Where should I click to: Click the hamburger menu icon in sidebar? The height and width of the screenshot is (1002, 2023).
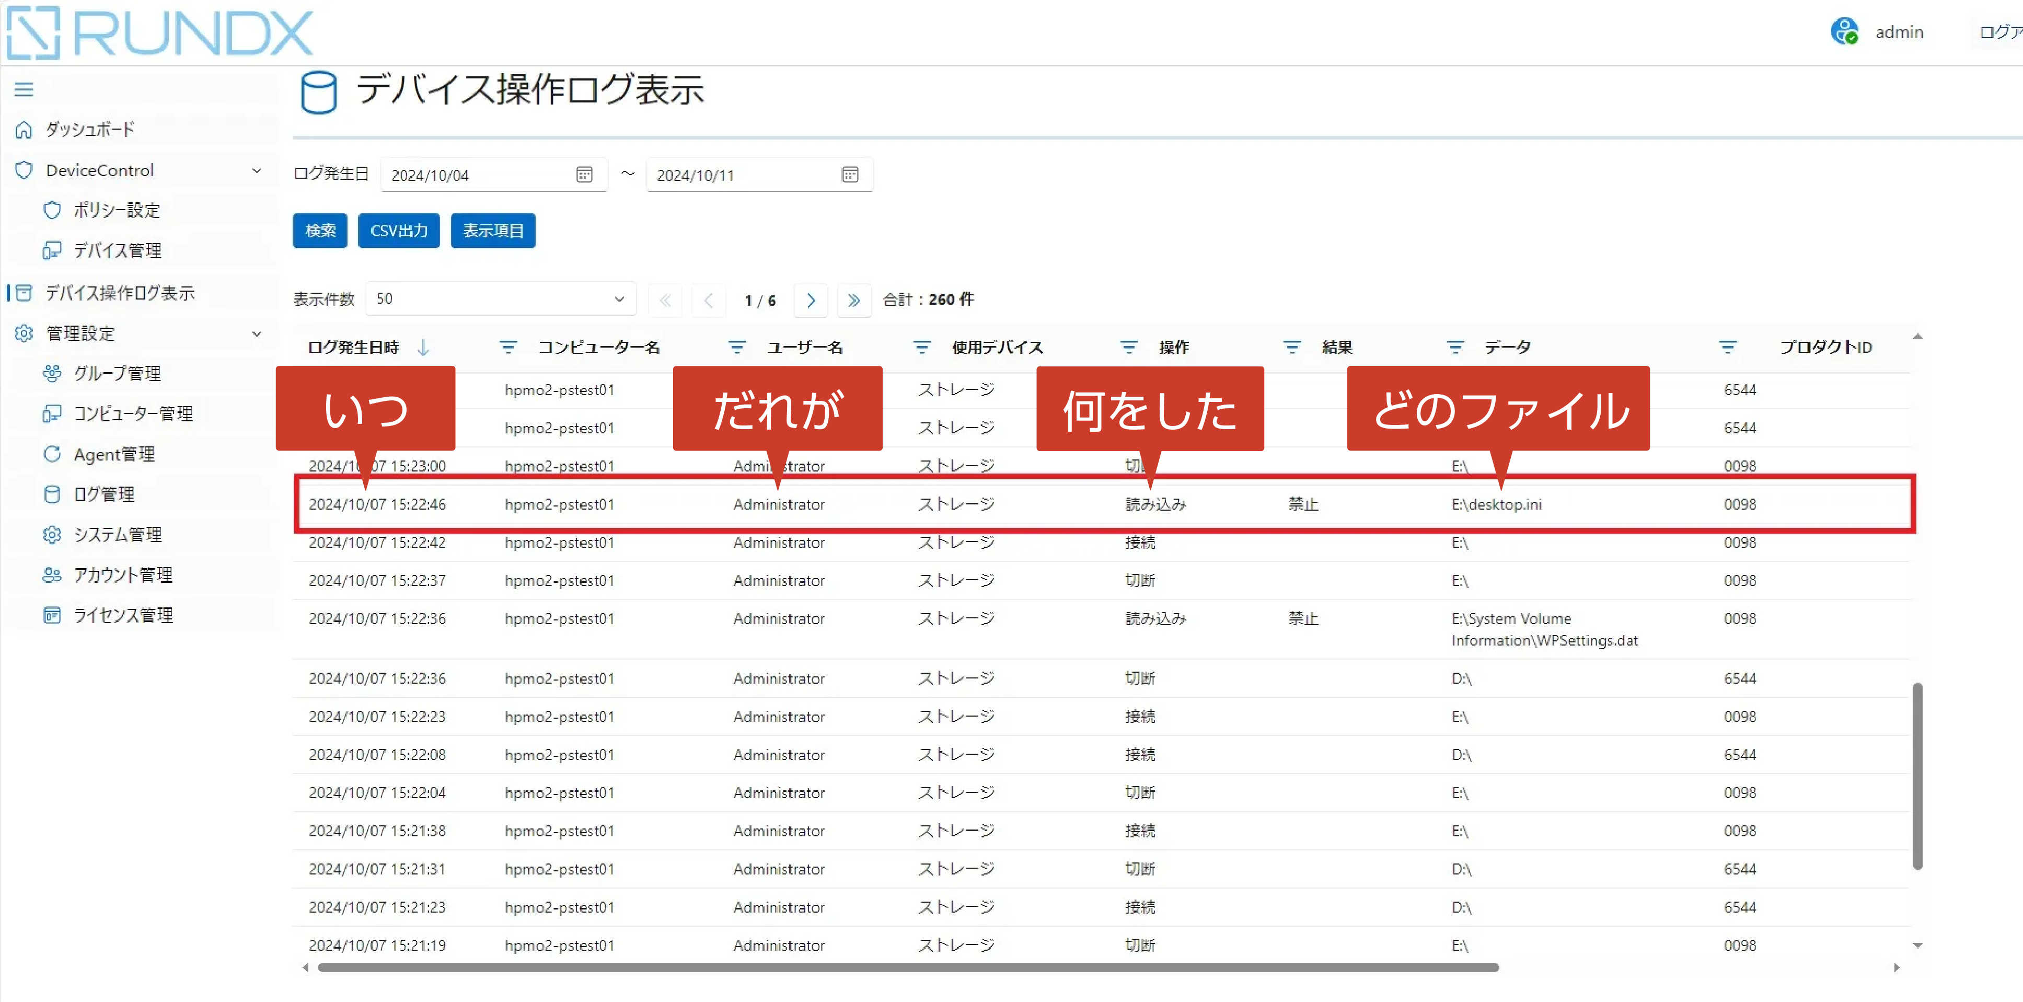[x=24, y=89]
